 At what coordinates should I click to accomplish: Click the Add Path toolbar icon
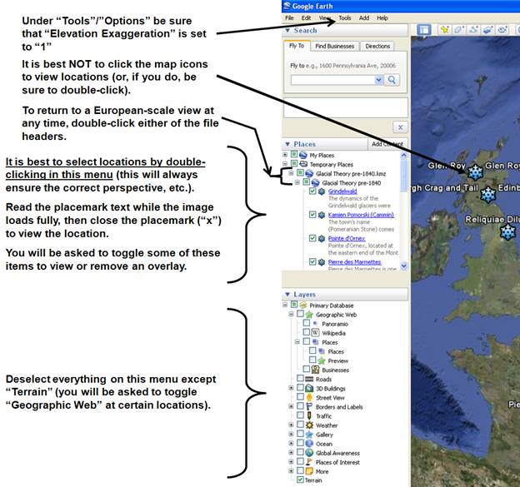473,30
